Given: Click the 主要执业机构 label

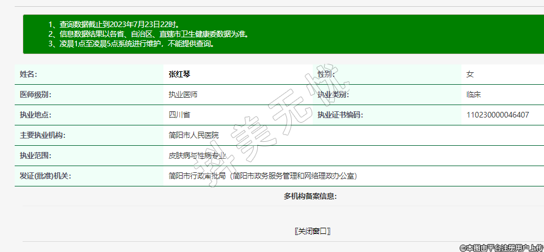Looking at the screenshot, I should coord(42,135).
